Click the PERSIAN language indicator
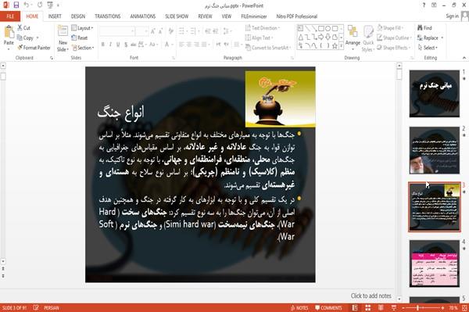Screen dimensions: 469x312 [x=52, y=308]
